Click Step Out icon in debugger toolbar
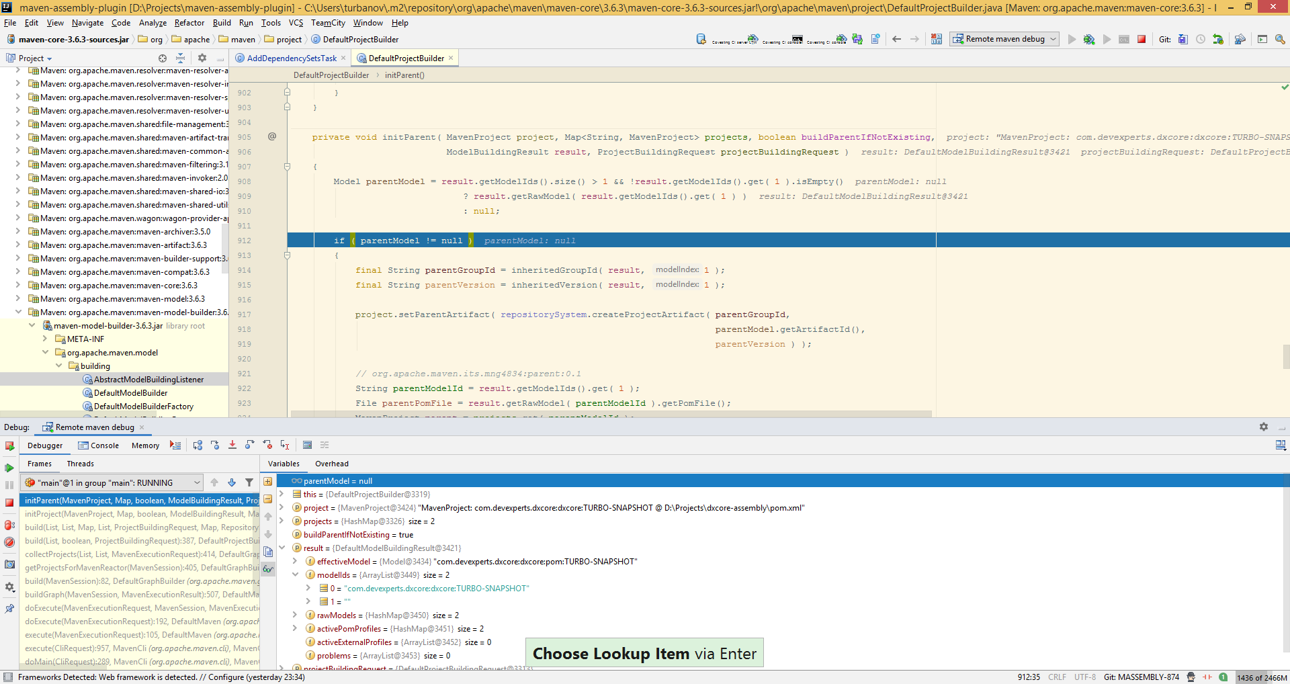This screenshot has height=684, width=1290. coord(250,445)
